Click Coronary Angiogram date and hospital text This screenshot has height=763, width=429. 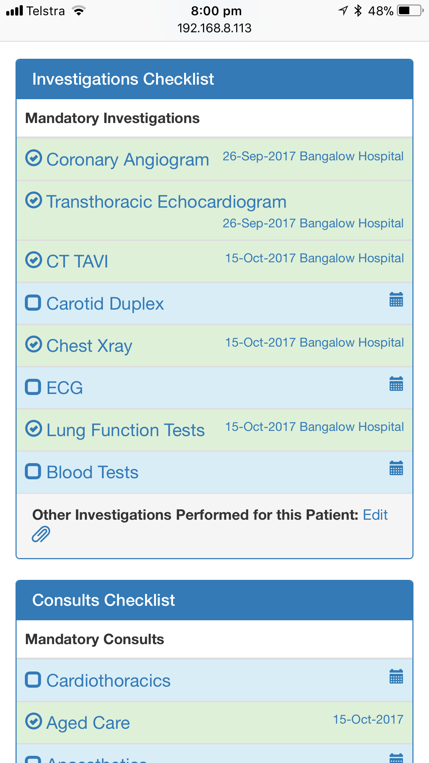[x=313, y=156]
